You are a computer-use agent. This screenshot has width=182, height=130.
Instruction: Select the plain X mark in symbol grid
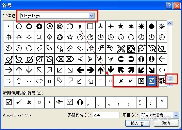pos(121,81)
